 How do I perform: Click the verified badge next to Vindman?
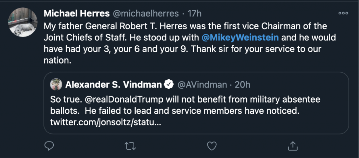(x=169, y=85)
